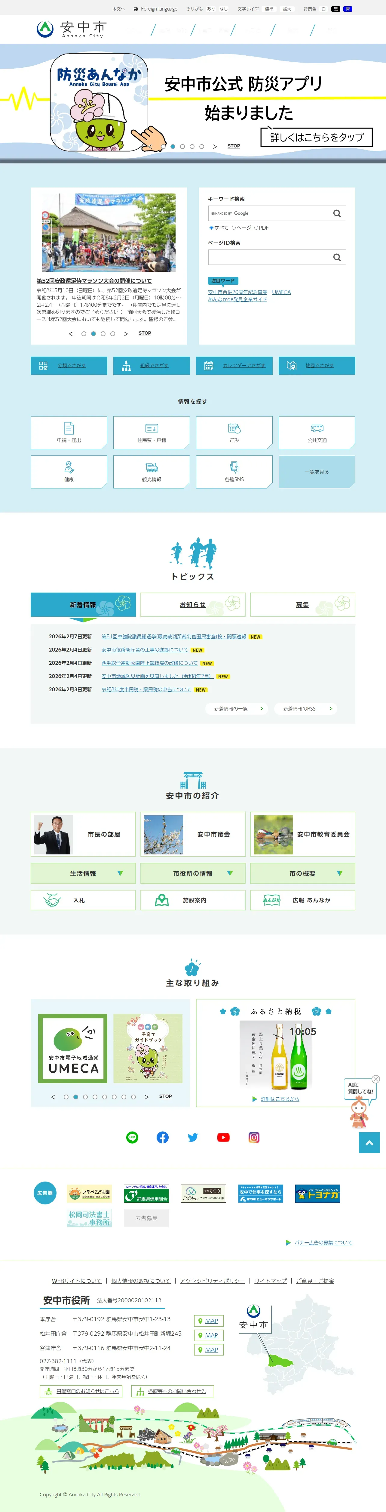386x1512 pixels.
Task: Open ごみ category tile
Action: coord(234,432)
